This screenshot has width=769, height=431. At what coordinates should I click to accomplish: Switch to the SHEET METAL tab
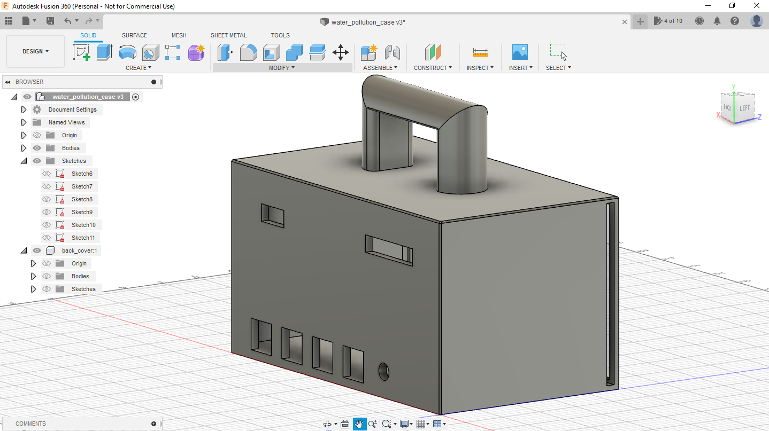[228, 35]
